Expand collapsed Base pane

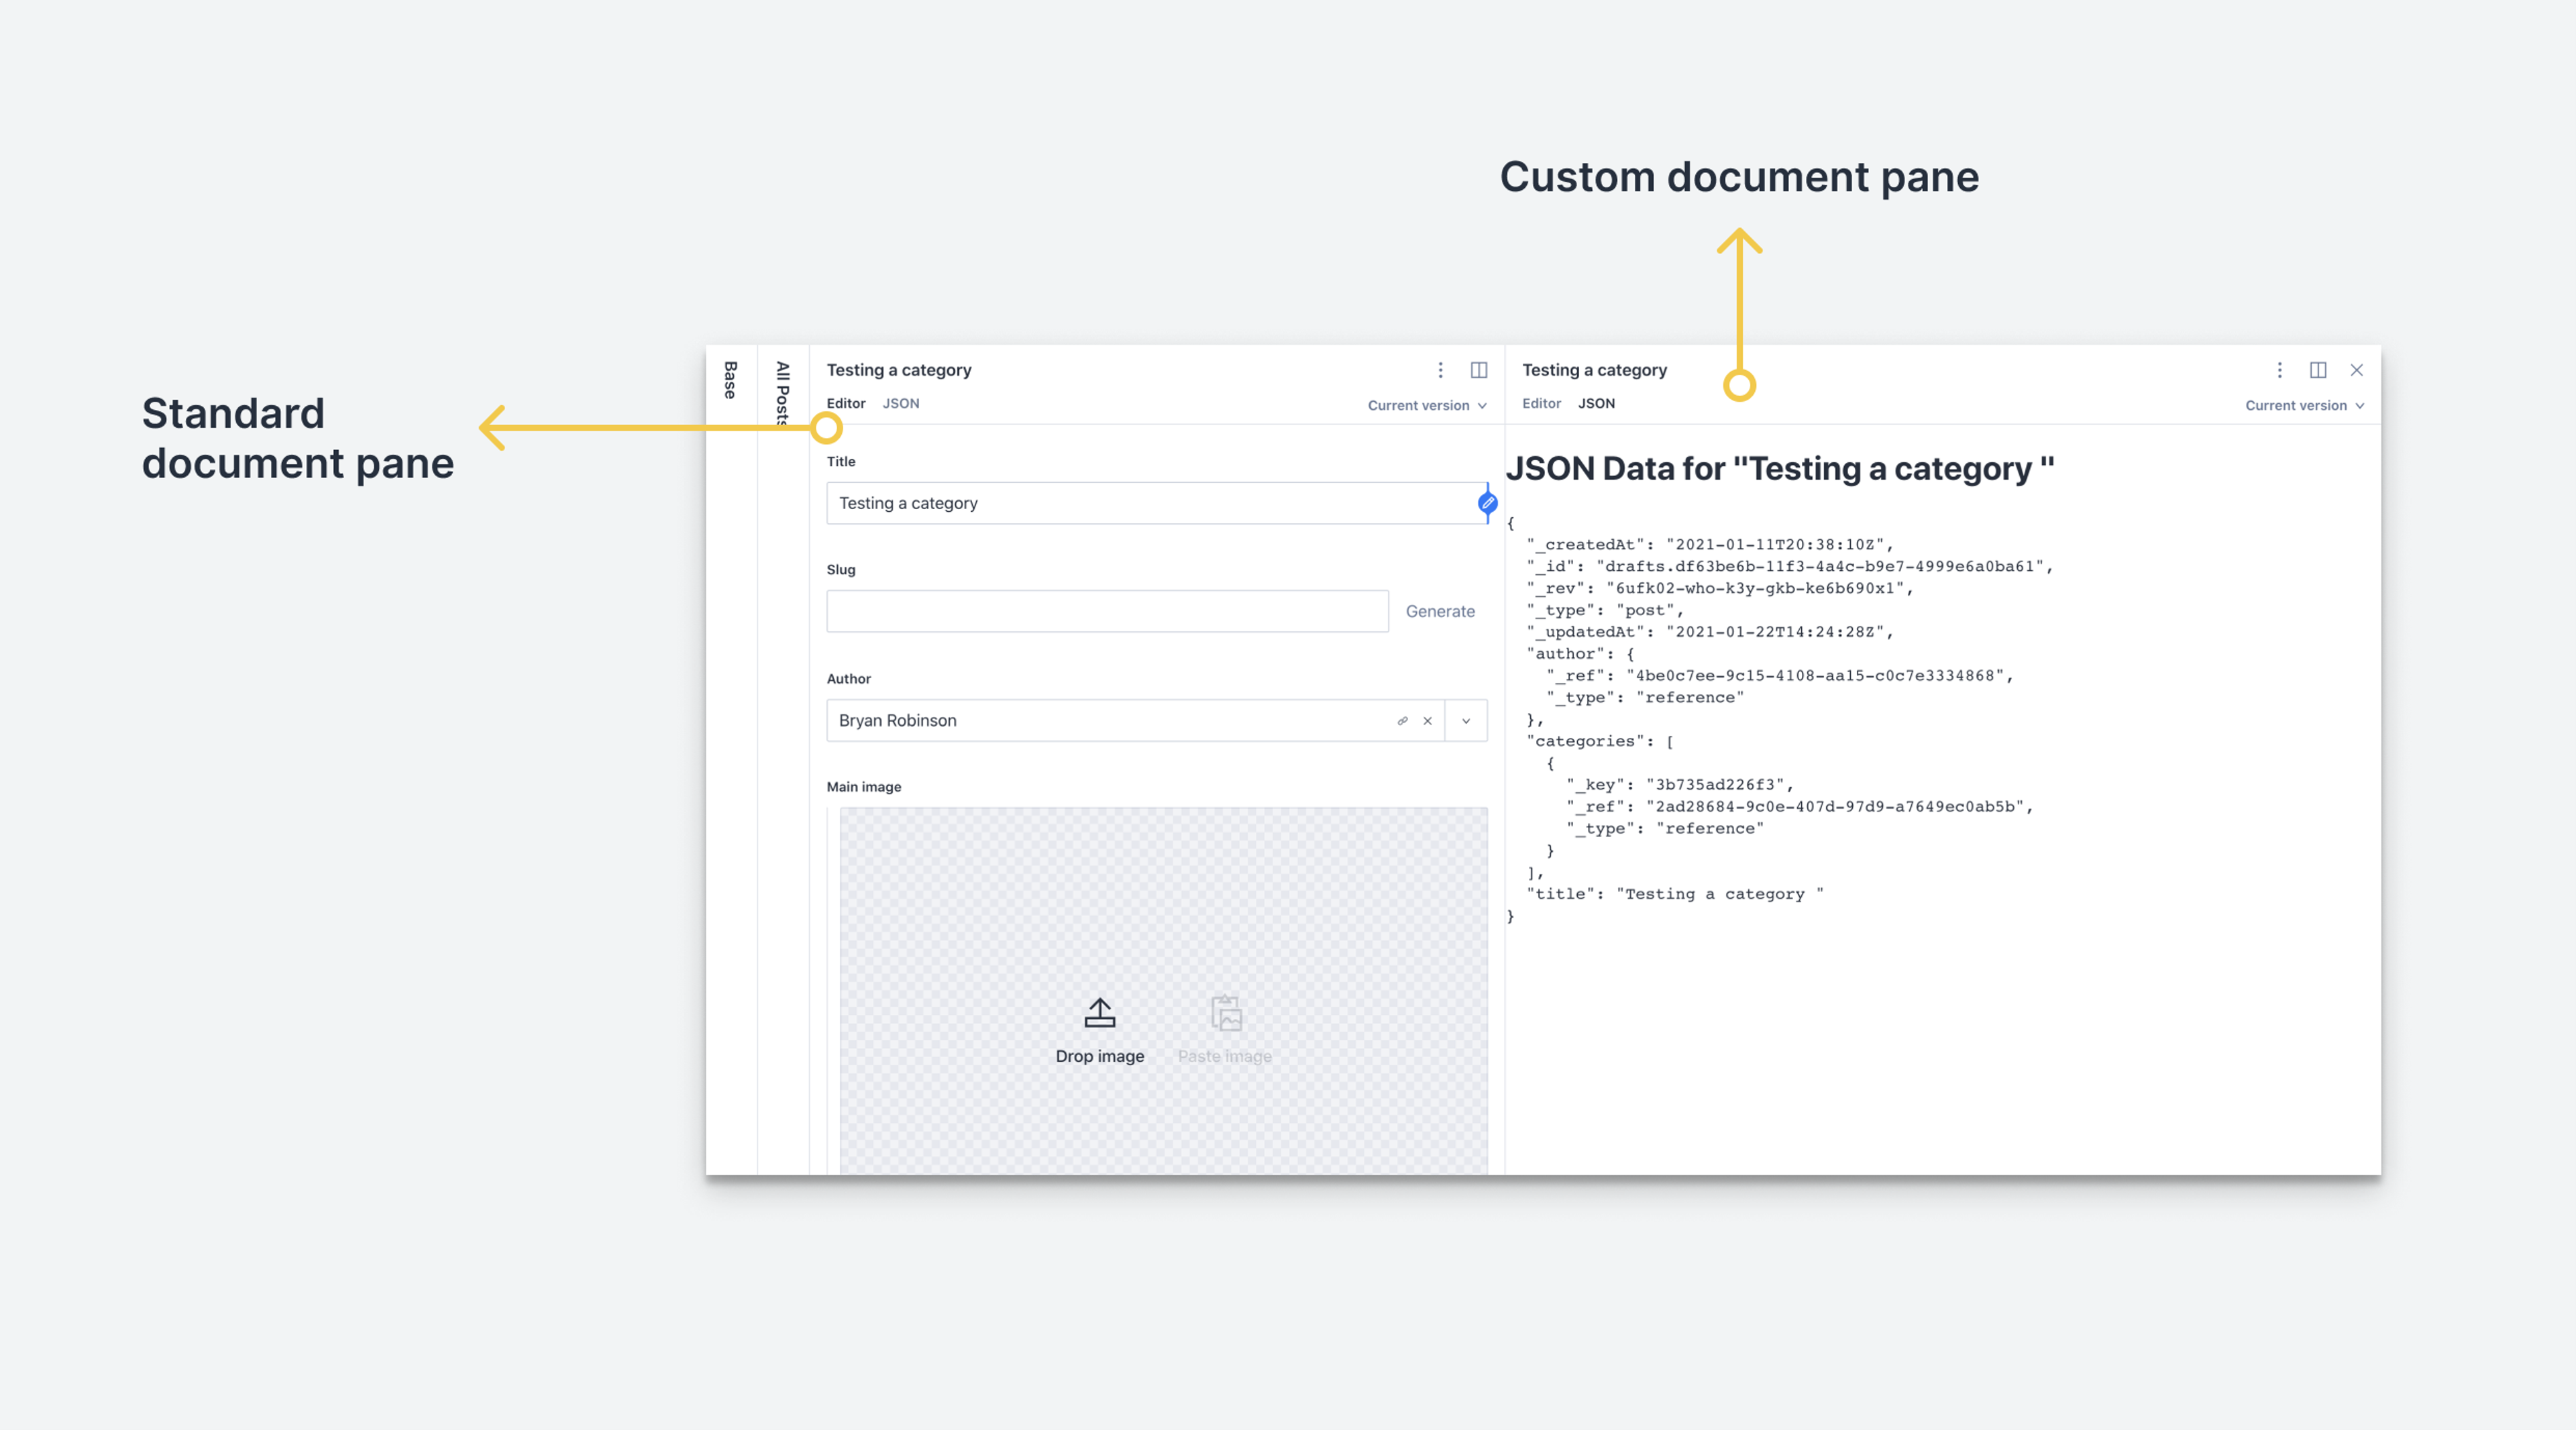tap(730, 380)
